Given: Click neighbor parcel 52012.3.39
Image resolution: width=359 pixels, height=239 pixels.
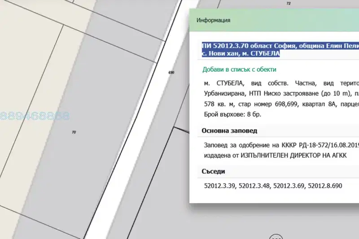Looking at the screenshot, I should click(x=219, y=186).
